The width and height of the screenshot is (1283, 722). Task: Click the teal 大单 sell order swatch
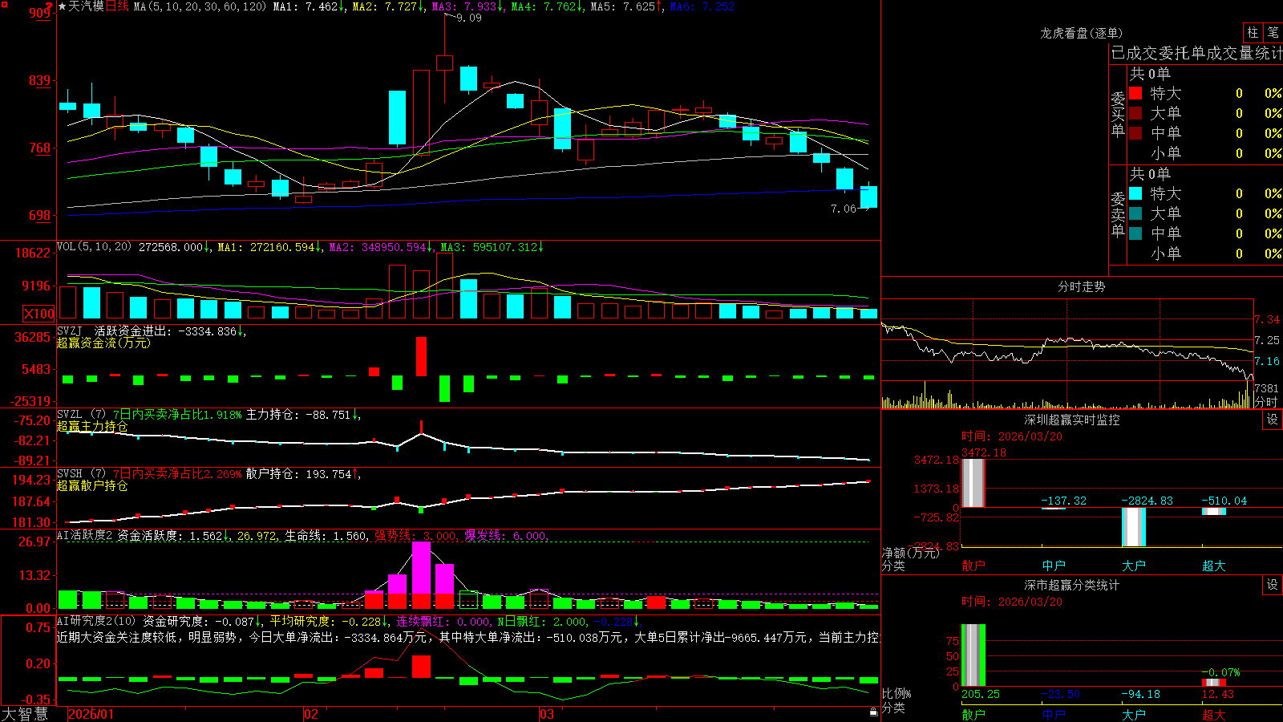tap(1135, 213)
